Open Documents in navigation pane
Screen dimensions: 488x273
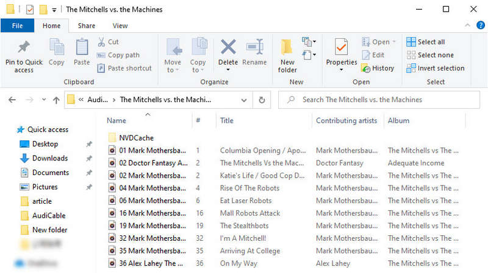45,173
